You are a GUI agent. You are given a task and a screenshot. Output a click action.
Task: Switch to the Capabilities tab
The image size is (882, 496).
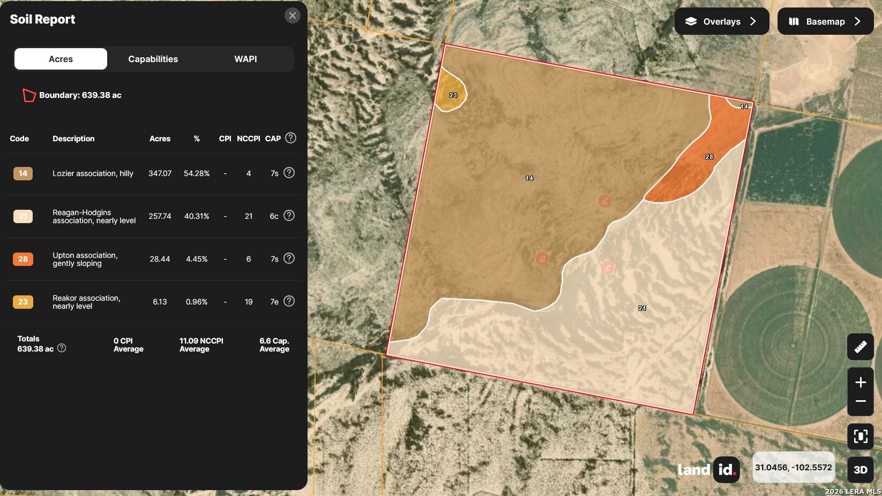[153, 59]
